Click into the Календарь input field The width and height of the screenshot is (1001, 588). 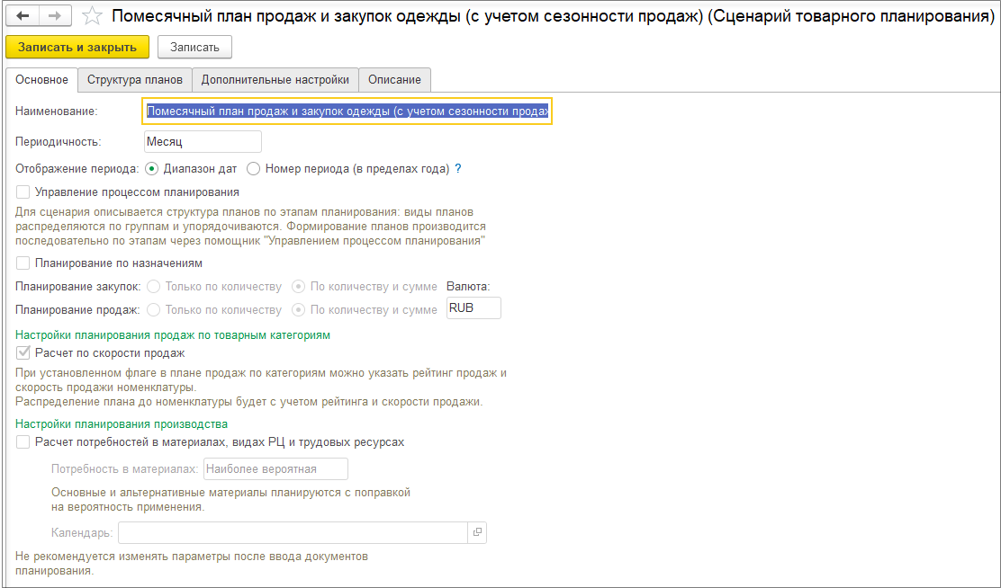pos(293,532)
